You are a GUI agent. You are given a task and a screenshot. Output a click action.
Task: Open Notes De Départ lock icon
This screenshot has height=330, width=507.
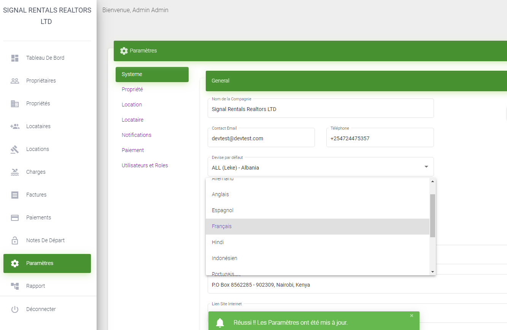coord(14,240)
